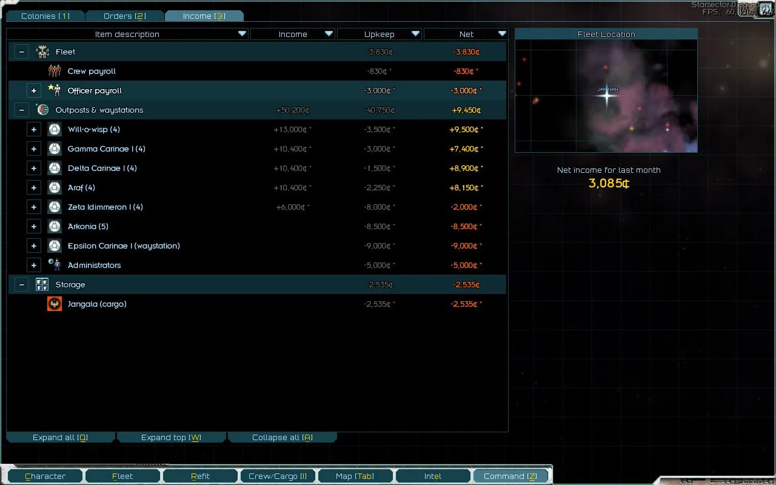Image resolution: width=776 pixels, height=485 pixels.
Task: Click the Delta Carinae I colony icon
Action: point(55,168)
